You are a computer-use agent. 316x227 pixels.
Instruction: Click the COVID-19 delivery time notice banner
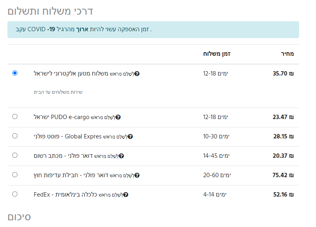[153, 30]
